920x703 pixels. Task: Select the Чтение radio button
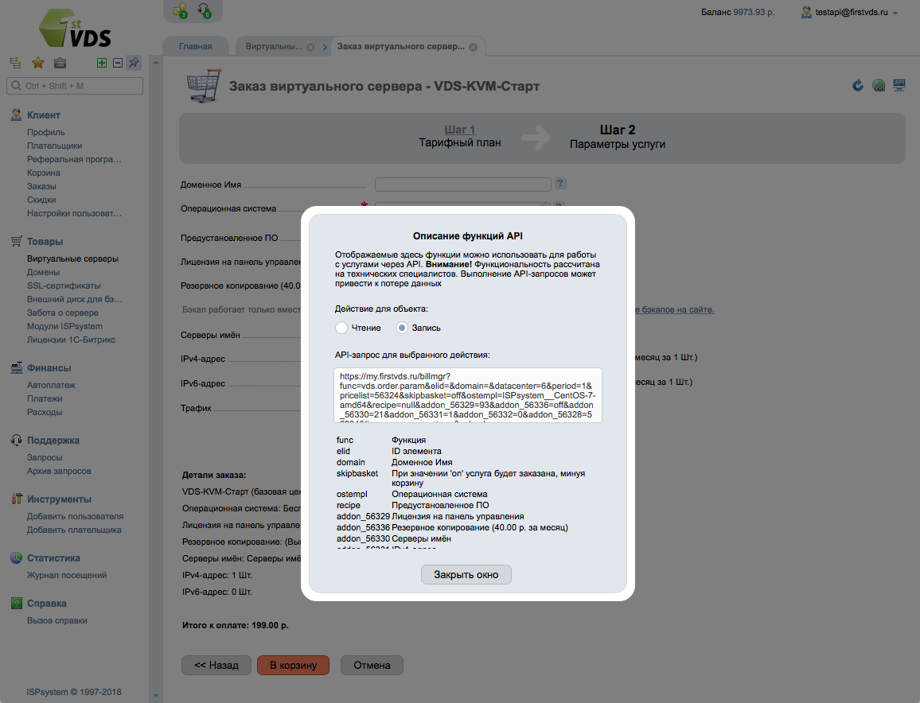[x=342, y=327]
